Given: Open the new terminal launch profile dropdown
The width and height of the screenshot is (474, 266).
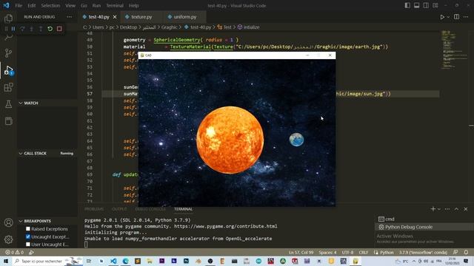Looking at the screenshot, I should [439, 209].
